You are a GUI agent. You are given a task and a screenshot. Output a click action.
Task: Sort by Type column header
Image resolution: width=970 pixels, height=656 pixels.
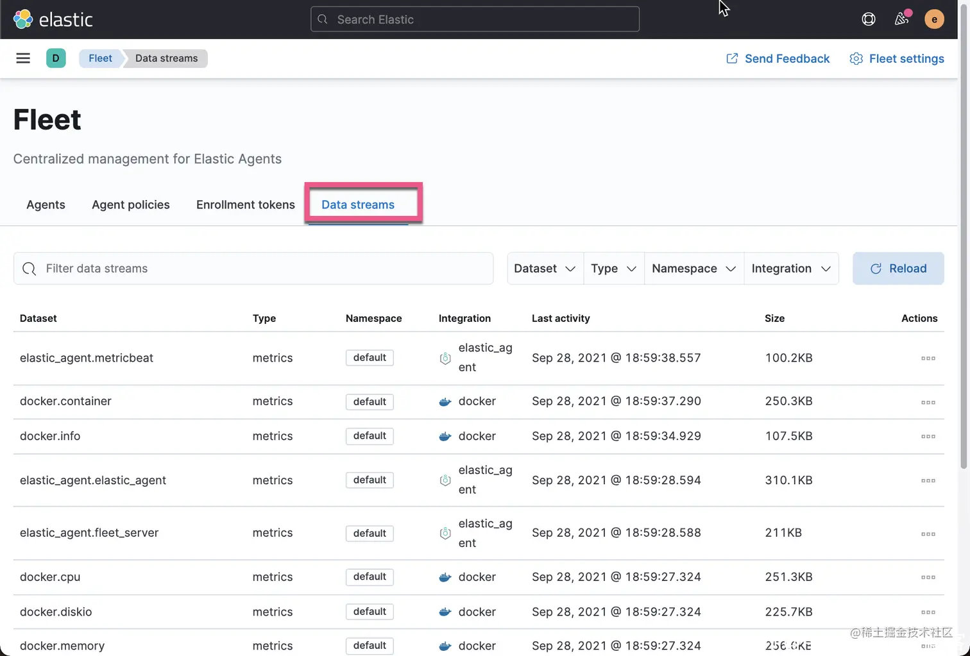[264, 318]
